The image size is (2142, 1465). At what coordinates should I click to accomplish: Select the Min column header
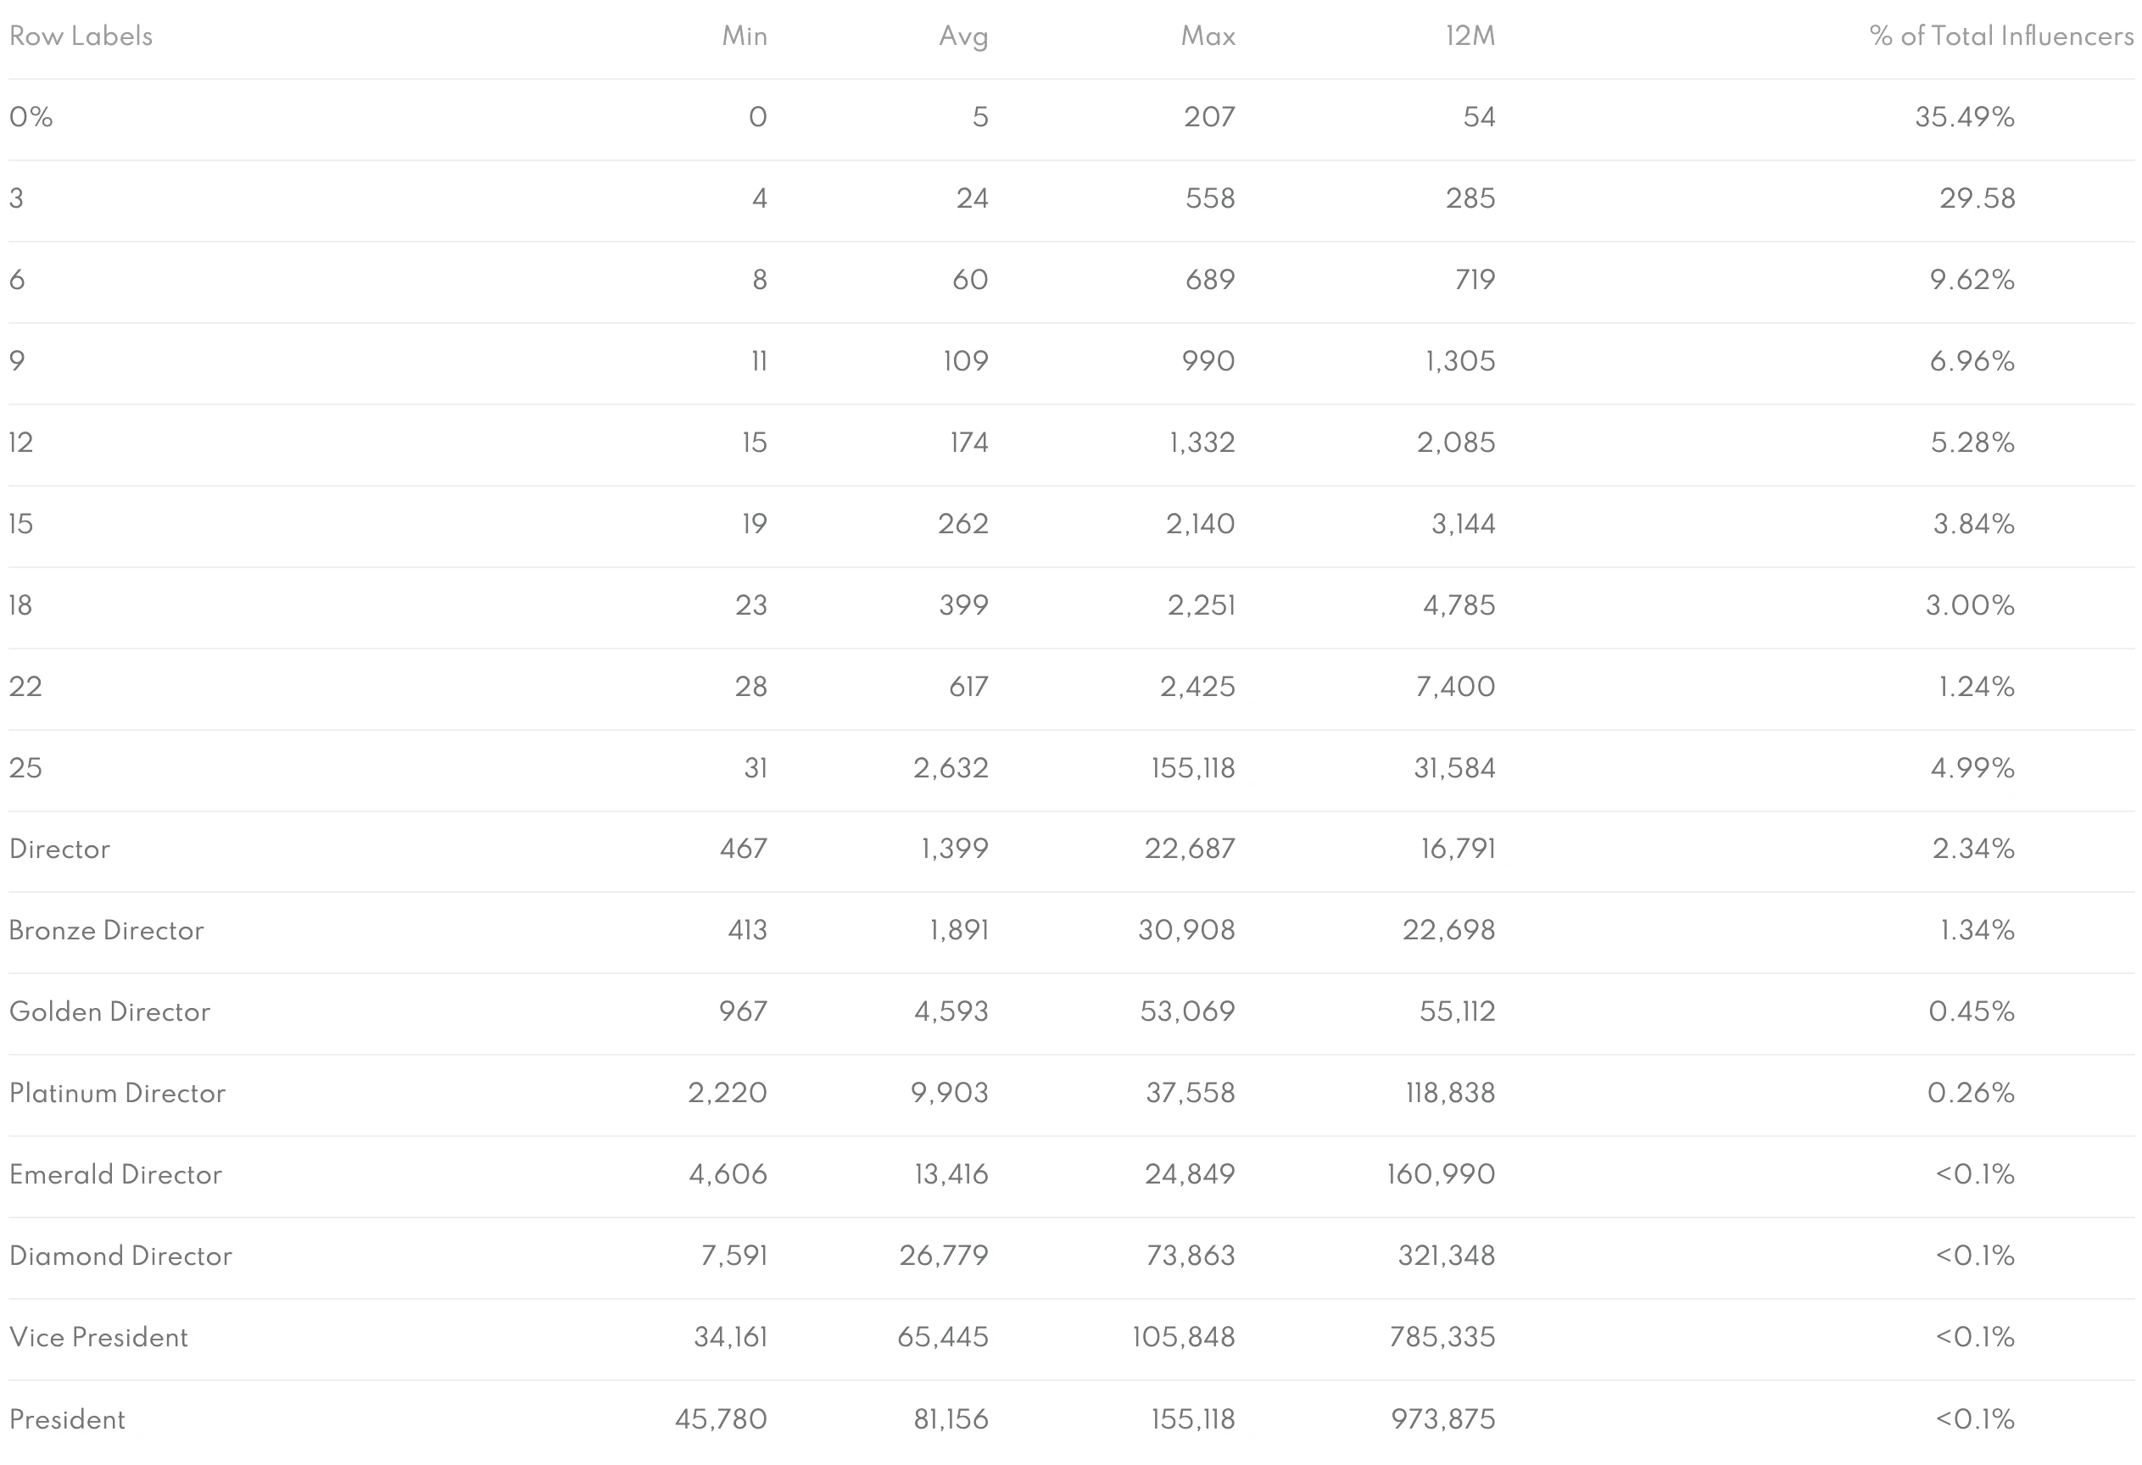(745, 36)
